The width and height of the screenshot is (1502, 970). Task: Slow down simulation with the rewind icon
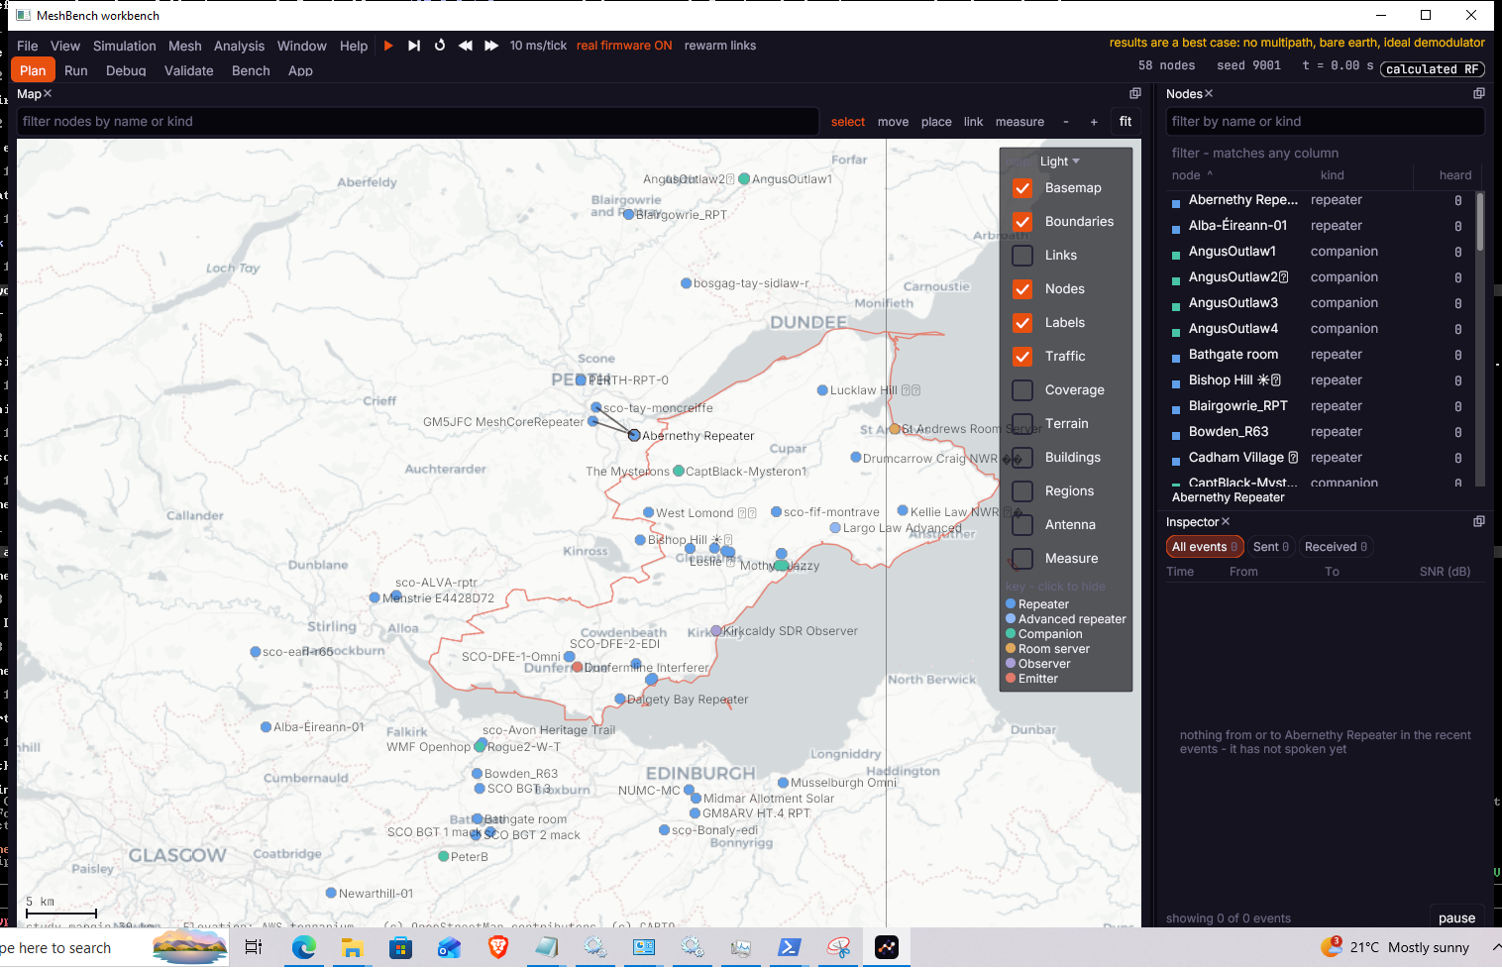point(466,46)
